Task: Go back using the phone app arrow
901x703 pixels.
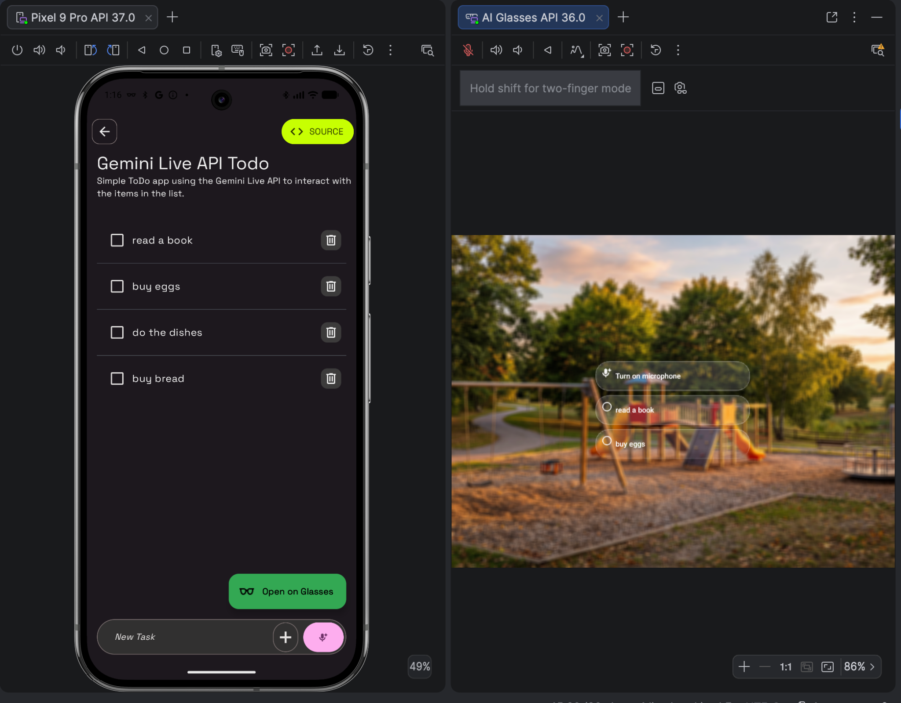Action: click(x=104, y=131)
